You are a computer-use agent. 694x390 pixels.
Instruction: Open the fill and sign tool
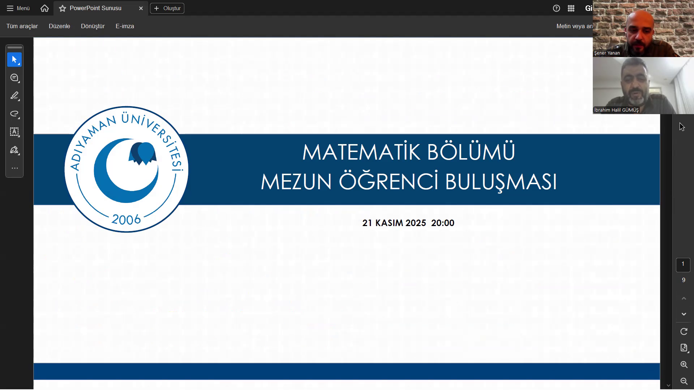coord(14,150)
